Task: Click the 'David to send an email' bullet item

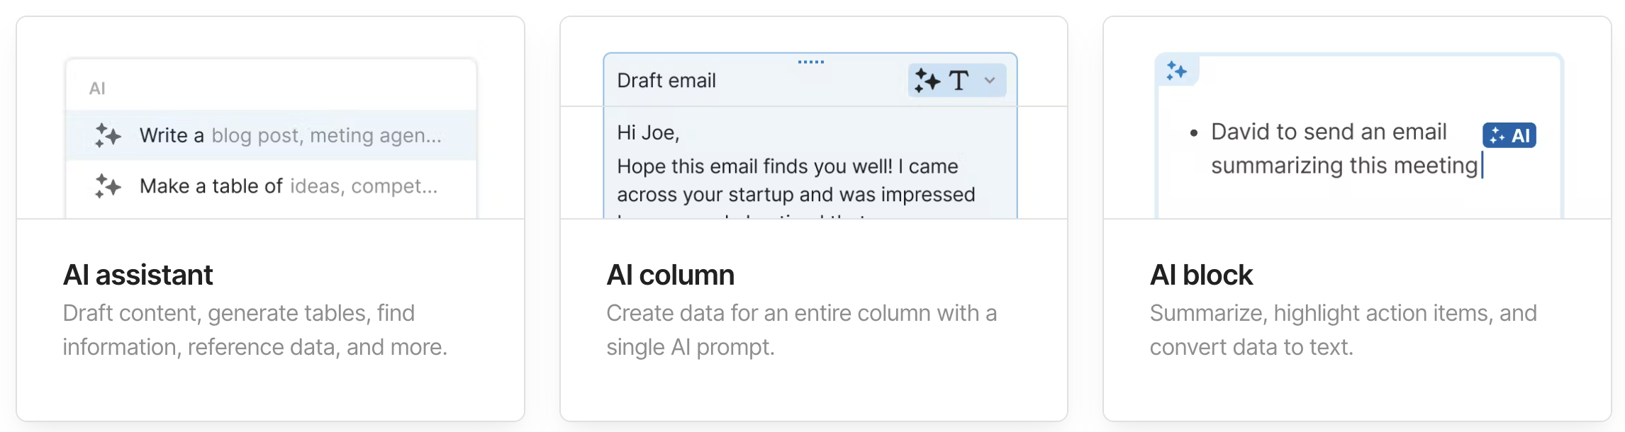Action: click(x=1329, y=131)
